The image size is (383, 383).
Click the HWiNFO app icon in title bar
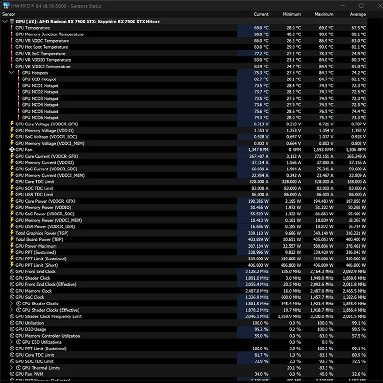tap(5, 6)
